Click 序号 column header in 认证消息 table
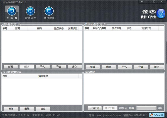This screenshot has width=167, height=118. [x=5, y=76]
